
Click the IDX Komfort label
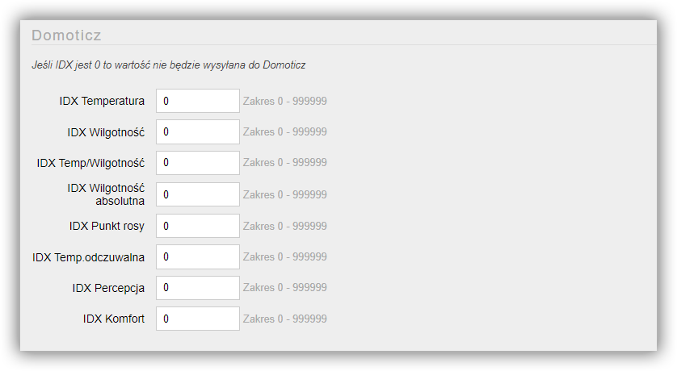point(114,319)
